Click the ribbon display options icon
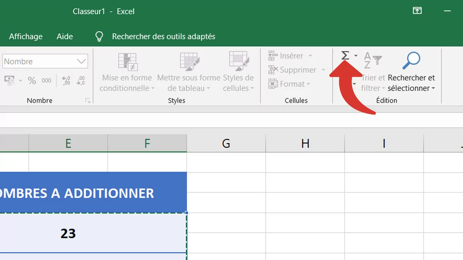 tap(417, 11)
